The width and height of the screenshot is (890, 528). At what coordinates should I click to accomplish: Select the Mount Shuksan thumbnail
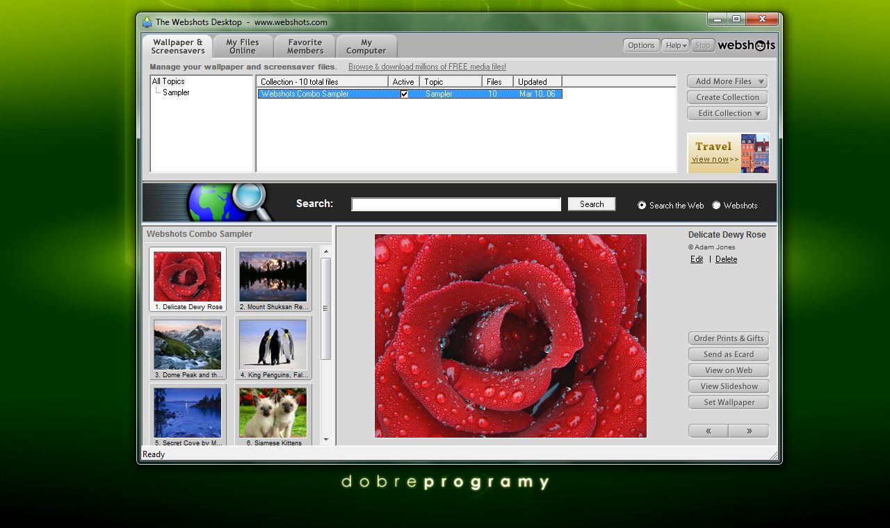coord(273,276)
